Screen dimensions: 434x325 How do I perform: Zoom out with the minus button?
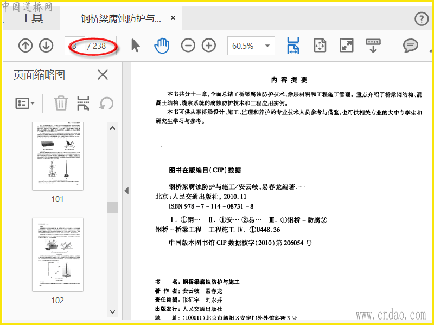[x=188, y=45]
